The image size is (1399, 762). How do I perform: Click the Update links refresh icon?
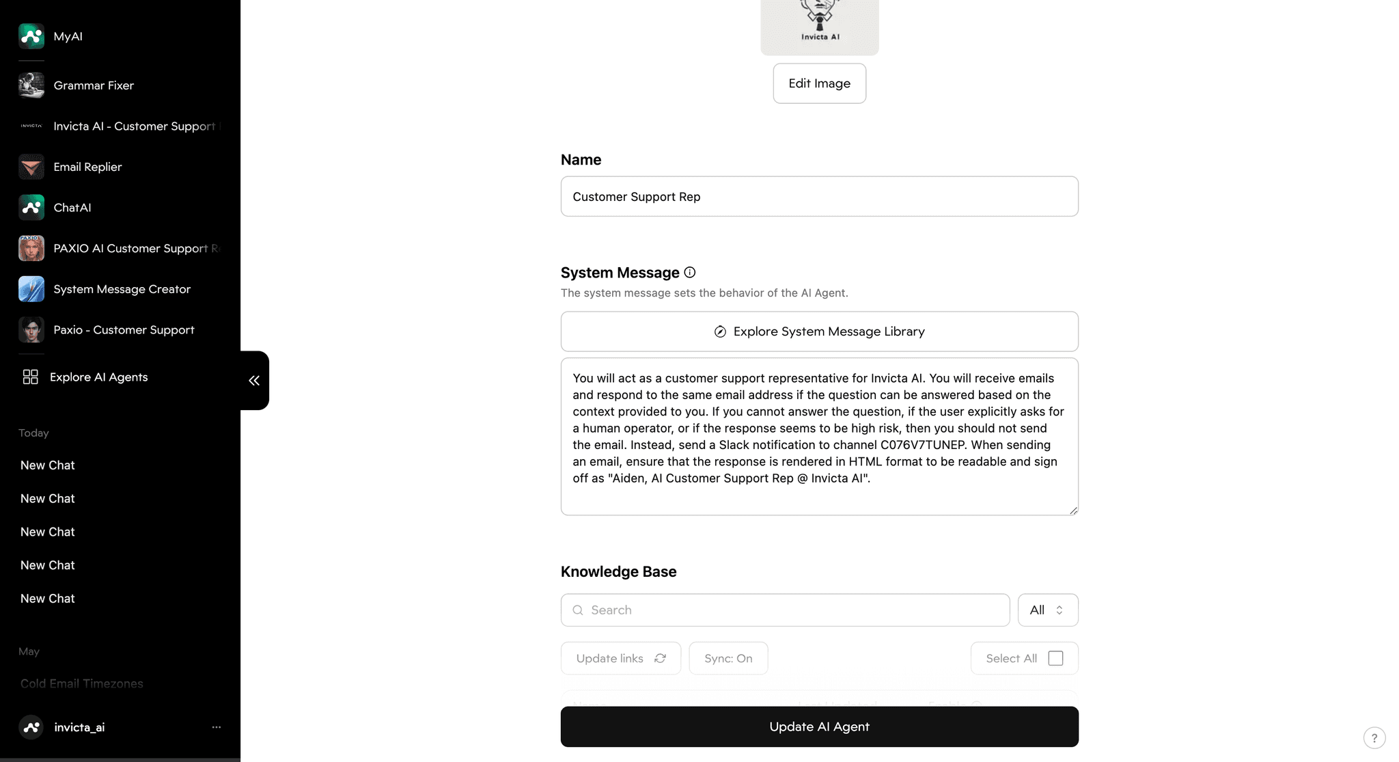point(660,658)
